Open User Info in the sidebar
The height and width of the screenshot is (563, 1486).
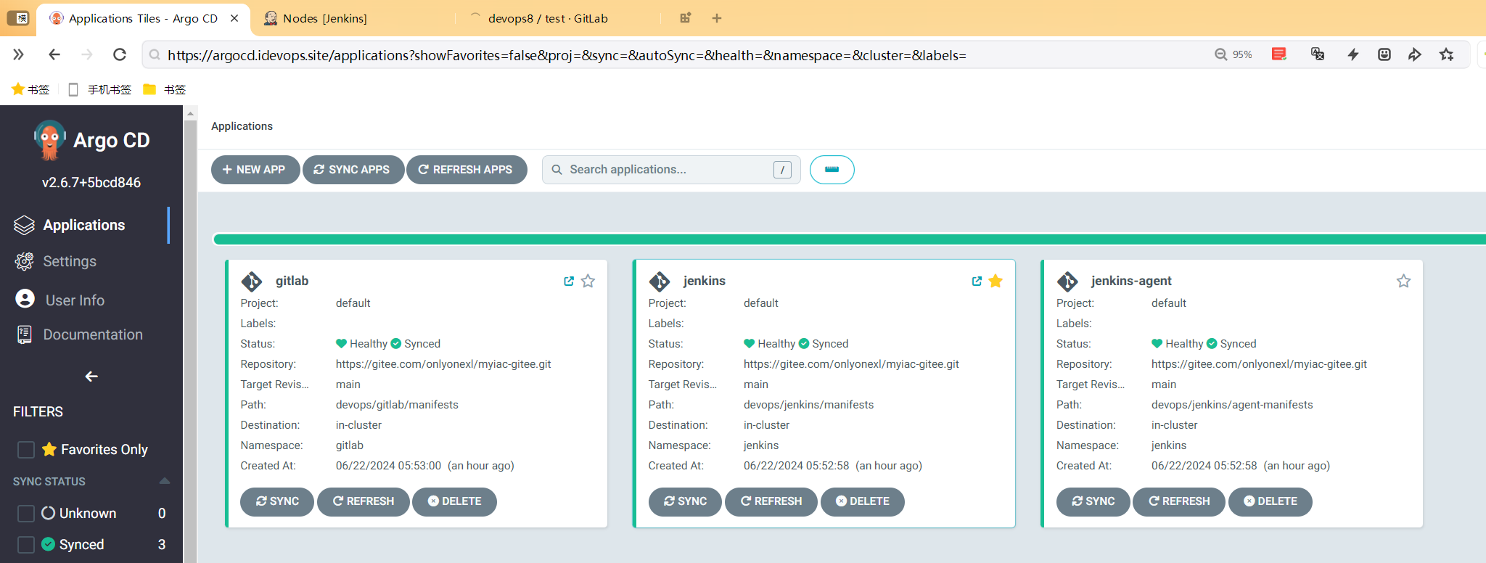pos(75,300)
